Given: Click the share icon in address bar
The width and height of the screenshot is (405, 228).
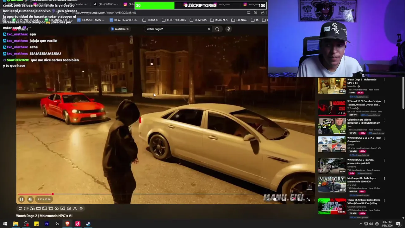Looking at the screenshot, I should coord(263,13).
